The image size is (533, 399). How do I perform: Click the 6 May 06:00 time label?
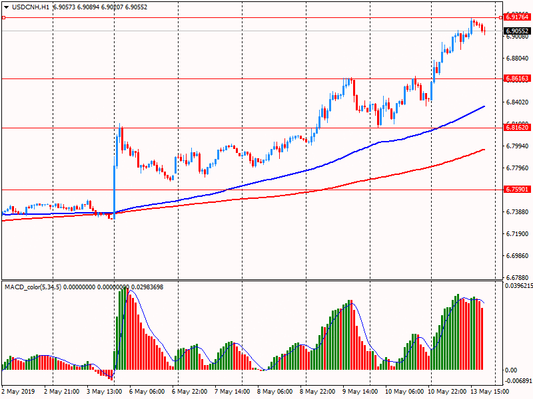(147, 392)
